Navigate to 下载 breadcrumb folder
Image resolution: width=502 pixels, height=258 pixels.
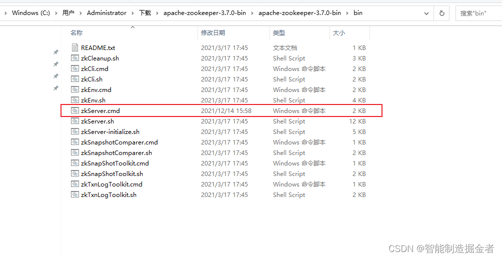point(144,13)
